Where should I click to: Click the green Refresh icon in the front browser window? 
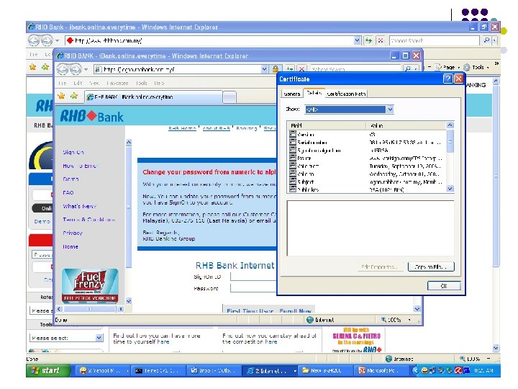290,69
